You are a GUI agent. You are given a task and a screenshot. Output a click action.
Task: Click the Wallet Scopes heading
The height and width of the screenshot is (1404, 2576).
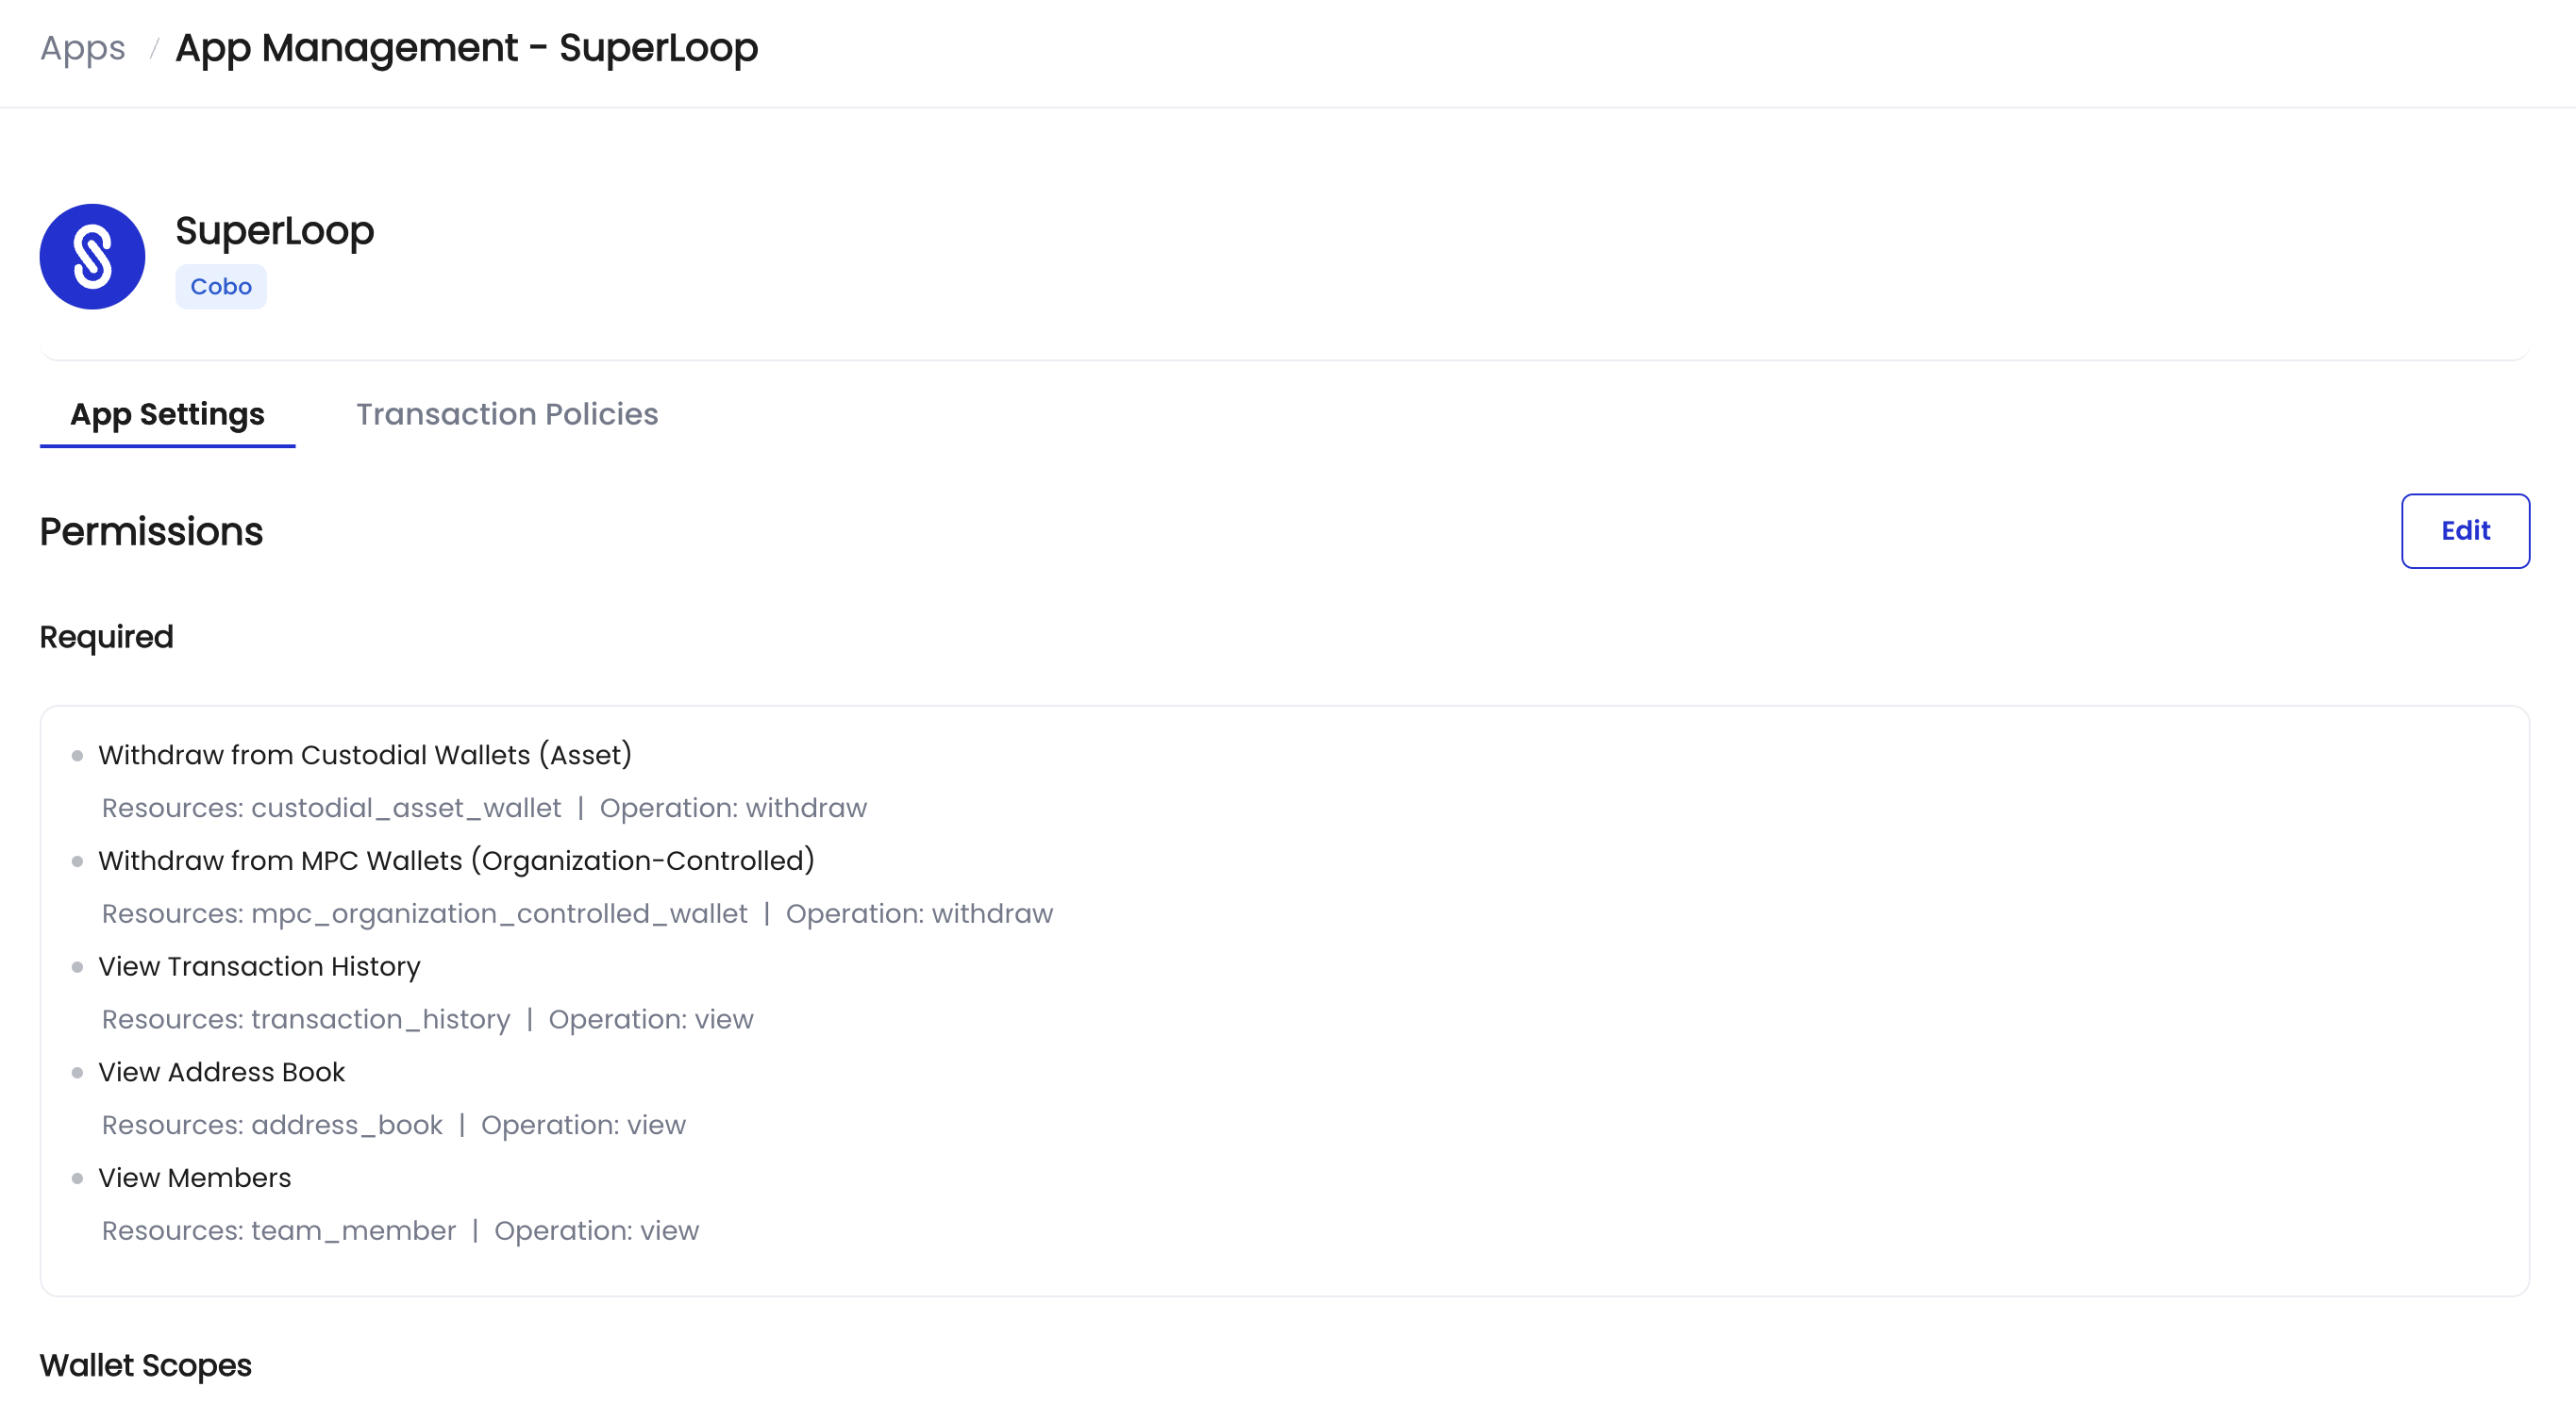(145, 1365)
